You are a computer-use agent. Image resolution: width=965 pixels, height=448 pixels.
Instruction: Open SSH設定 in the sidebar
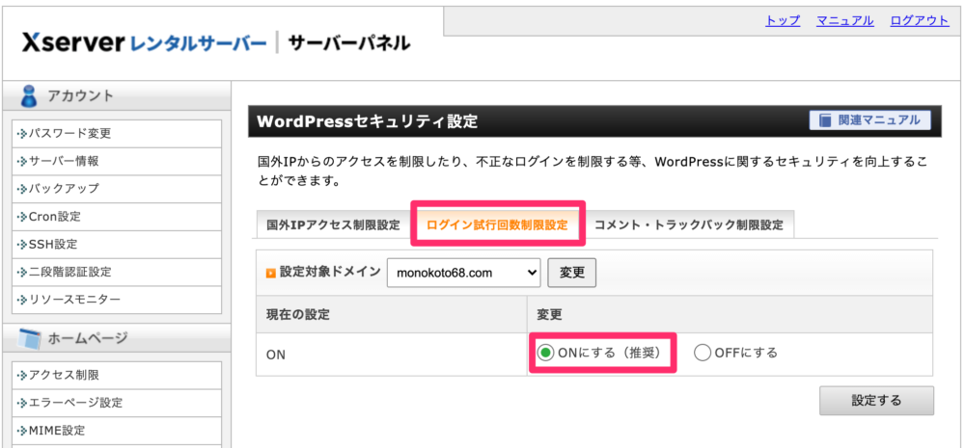(x=117, y=245)
